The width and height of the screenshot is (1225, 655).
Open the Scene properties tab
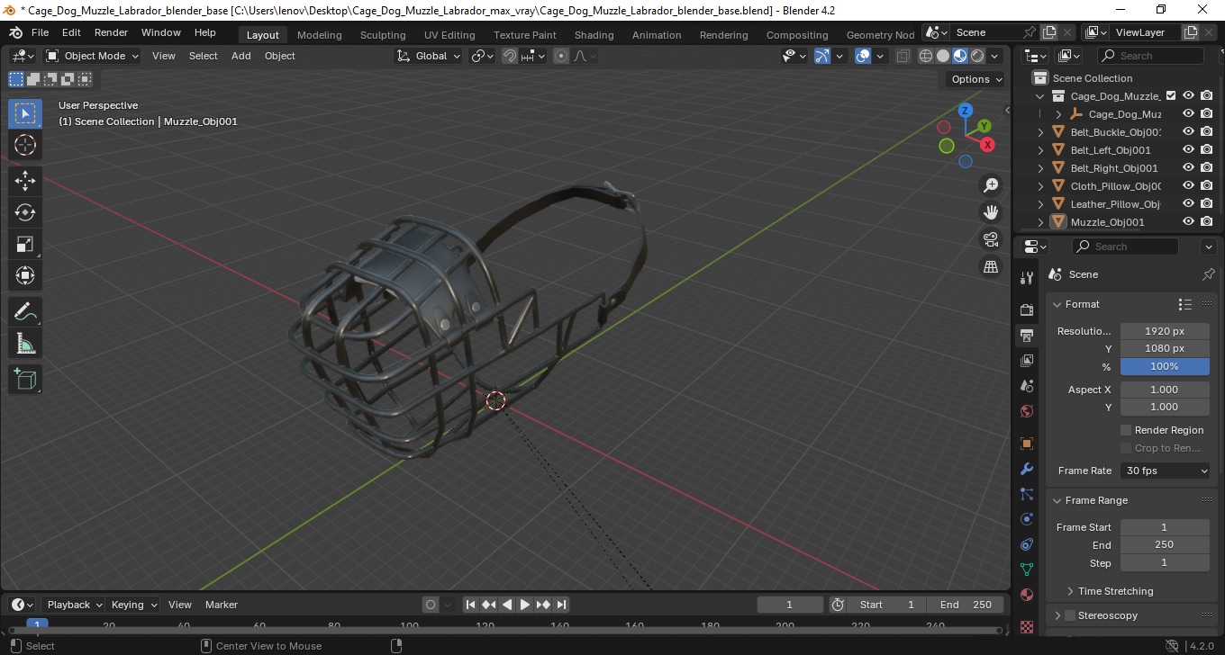(1027, 385)
